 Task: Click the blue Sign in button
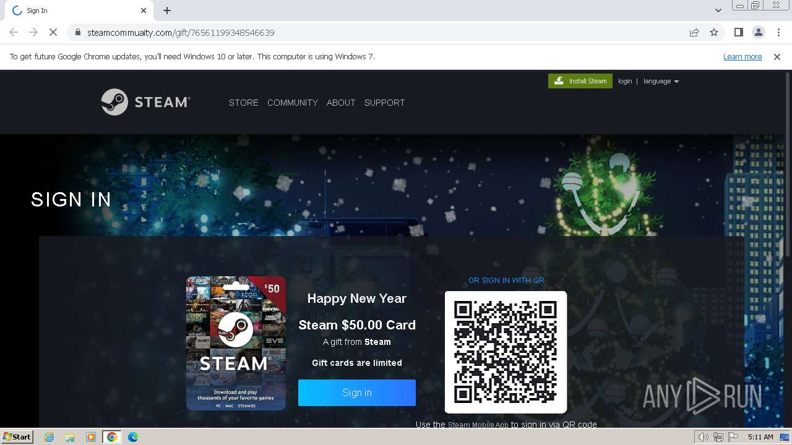[x=357, y=392]
